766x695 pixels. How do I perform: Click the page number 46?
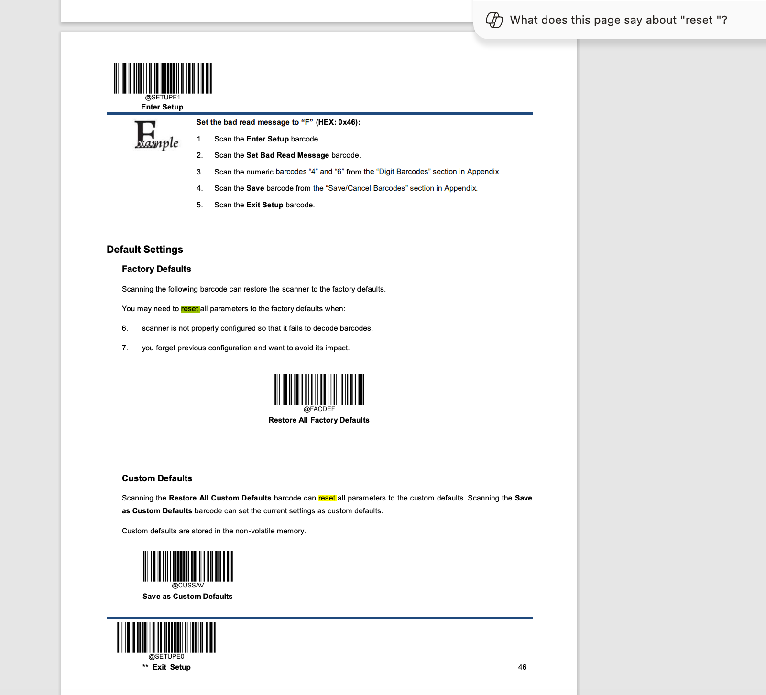(522, 667)
